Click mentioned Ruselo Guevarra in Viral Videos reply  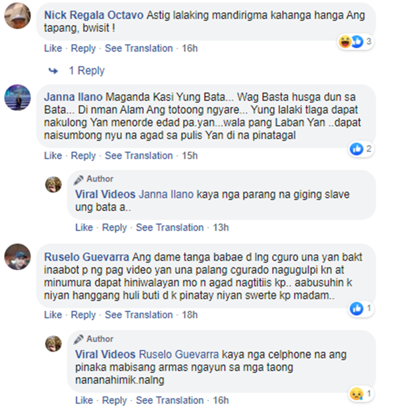pyautogui.click(x=179, y=354)
